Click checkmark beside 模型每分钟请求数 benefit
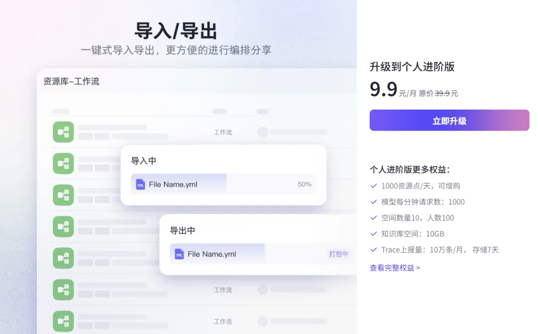 click(x=374, y=202)
